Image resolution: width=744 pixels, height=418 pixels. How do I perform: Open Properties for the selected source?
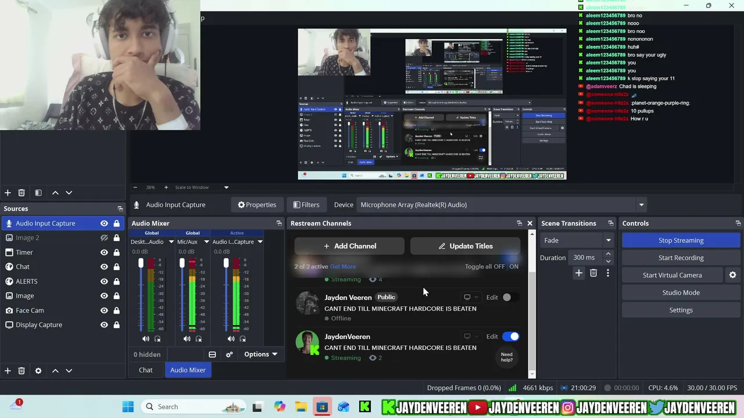[x=257, y=205]
